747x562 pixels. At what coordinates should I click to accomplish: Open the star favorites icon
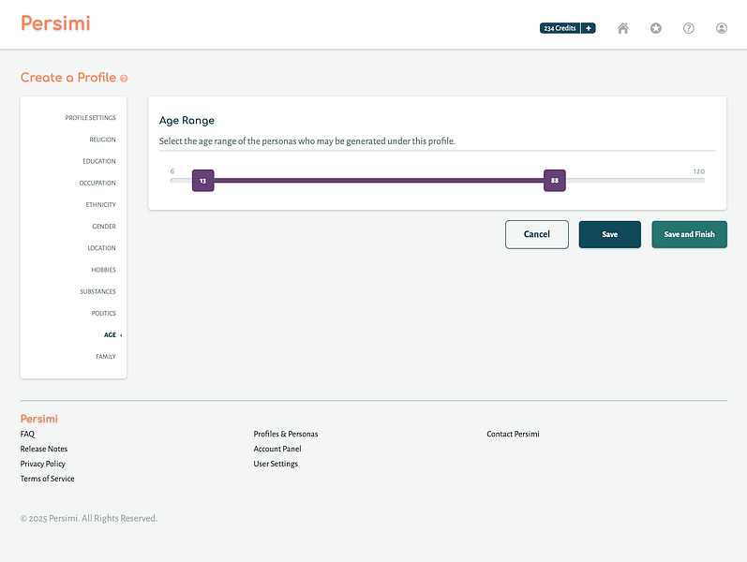[655, 29]
